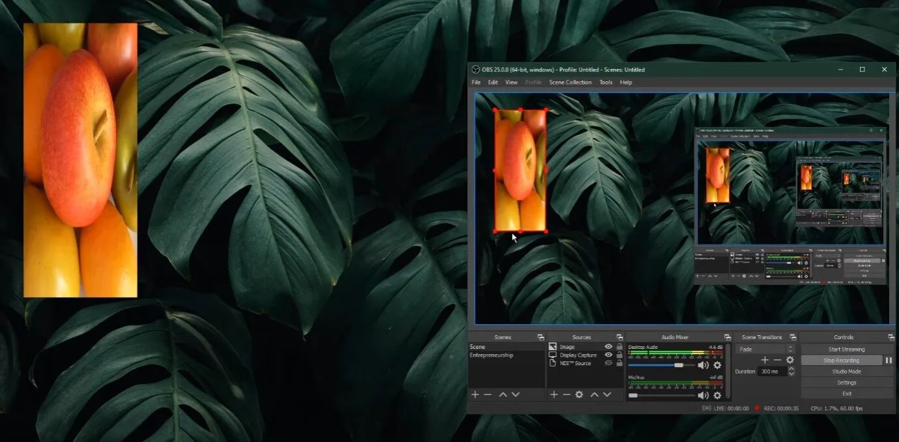This screenshot has width=899, height=442.
Task: Add a scene transition with plus icon
Action: click(765, 360)
